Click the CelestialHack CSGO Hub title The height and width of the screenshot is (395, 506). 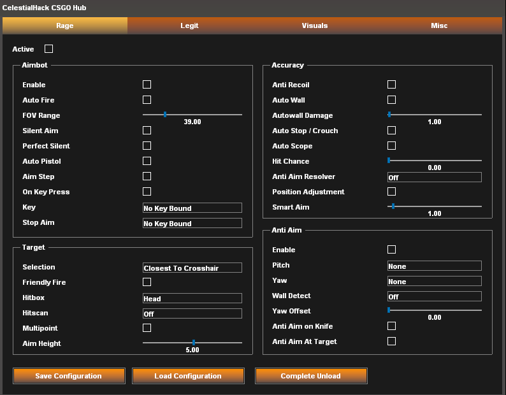pyautogui.click(x=44, y=8)
